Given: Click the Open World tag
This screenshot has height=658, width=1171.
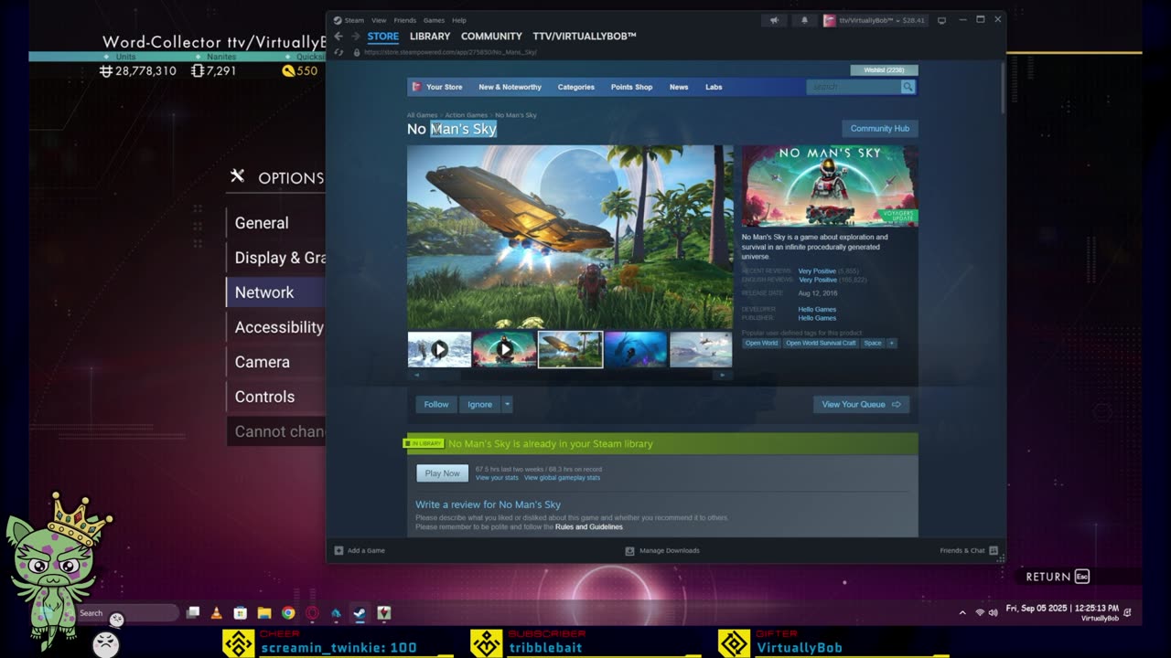Looking at the screenshot, I should 761,343.
